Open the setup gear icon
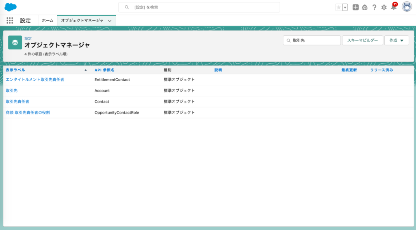This screenshot has height=230, width=416. click(384, 7)
